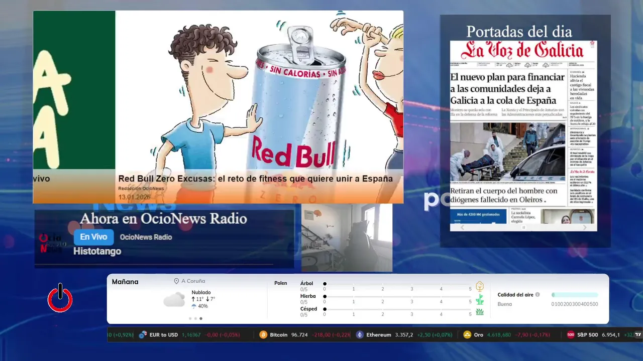Click the red power button icon
Viewport: 643px width, 361px height.
coord(60,299)
